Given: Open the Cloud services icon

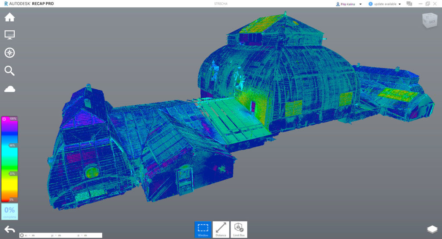Looking at the screenshot, I should [9, 89].
